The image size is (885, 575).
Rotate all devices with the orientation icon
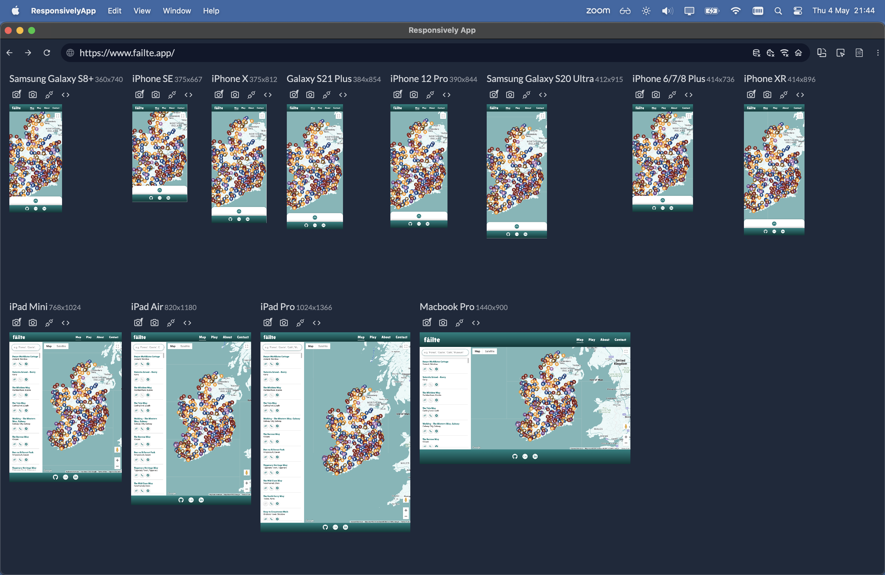point(821,53)
